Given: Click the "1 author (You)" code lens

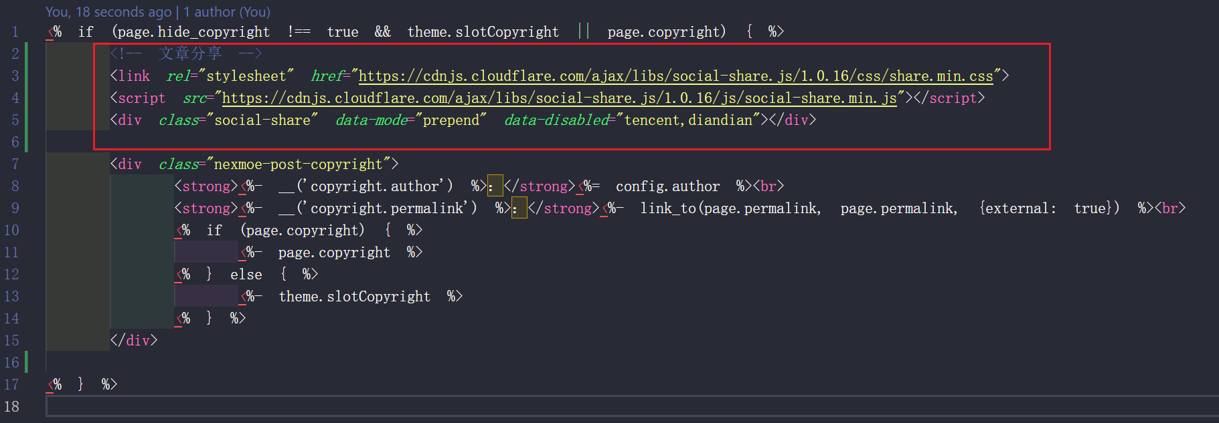Looking at the screenshot, I should coord(227,12).
